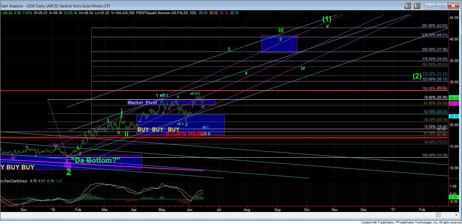This screenshot has height=224, width=462.
Task: Select the Market Pivot label box
Action: point(142,102)
